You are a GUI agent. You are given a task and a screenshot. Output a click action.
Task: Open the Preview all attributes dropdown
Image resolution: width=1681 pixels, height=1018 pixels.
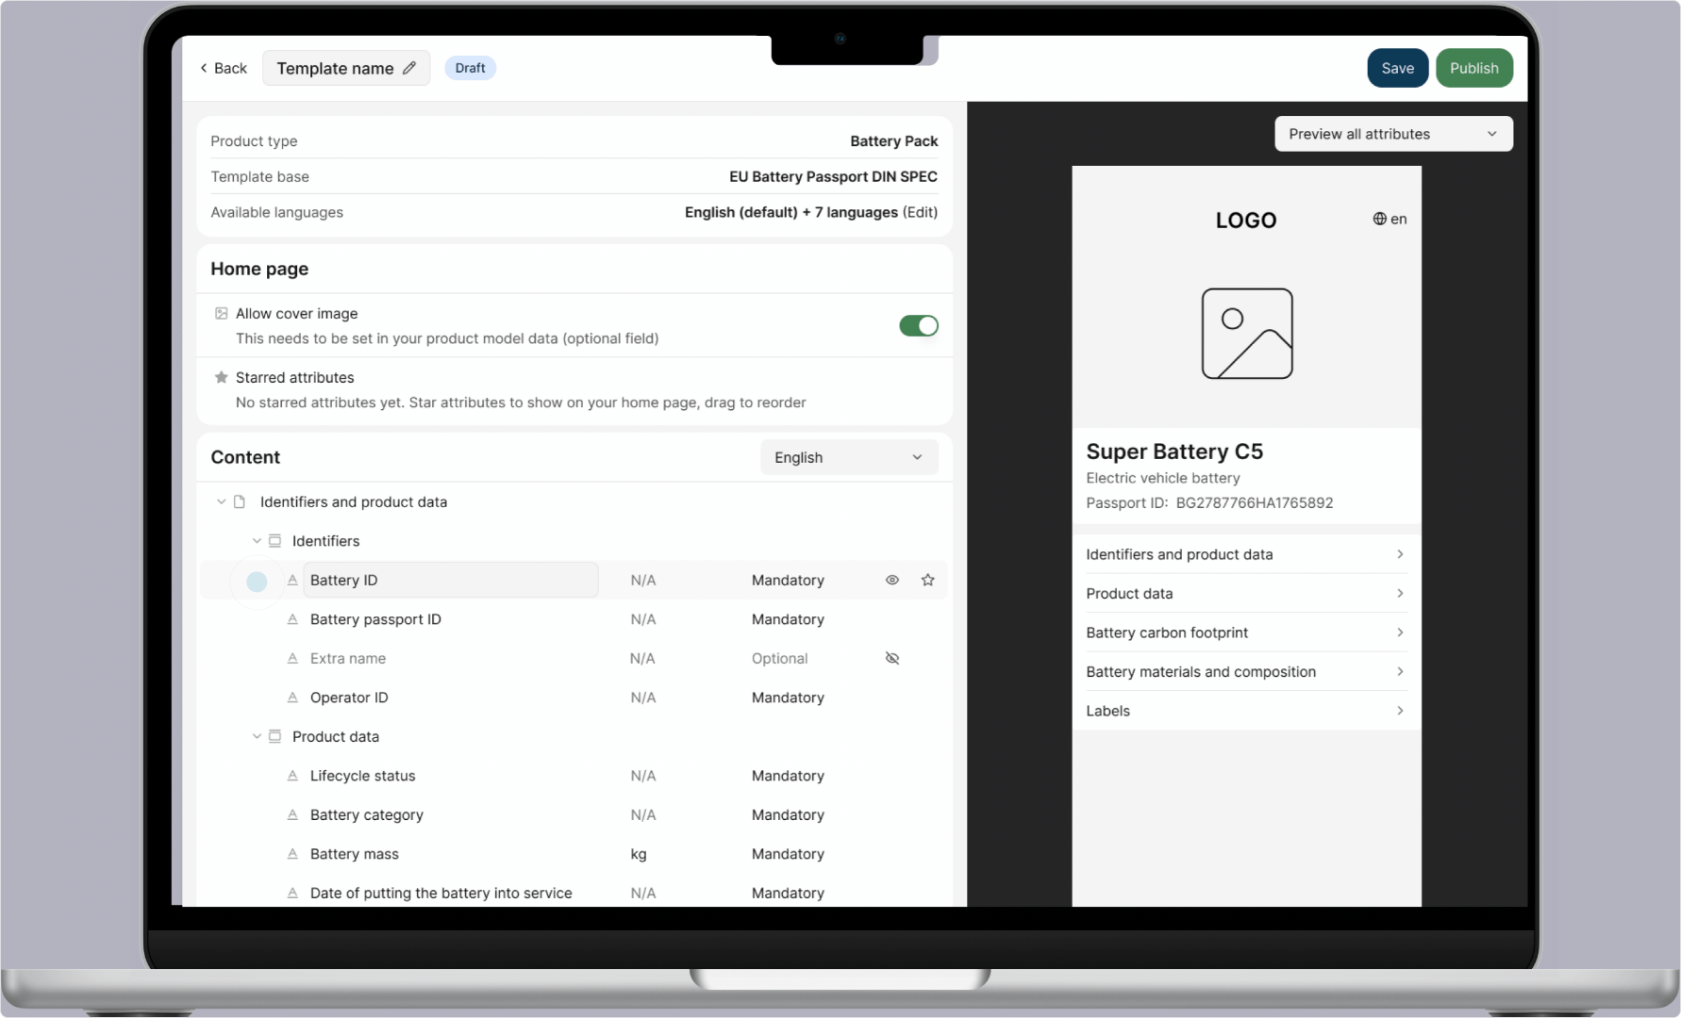[1392, 134]
